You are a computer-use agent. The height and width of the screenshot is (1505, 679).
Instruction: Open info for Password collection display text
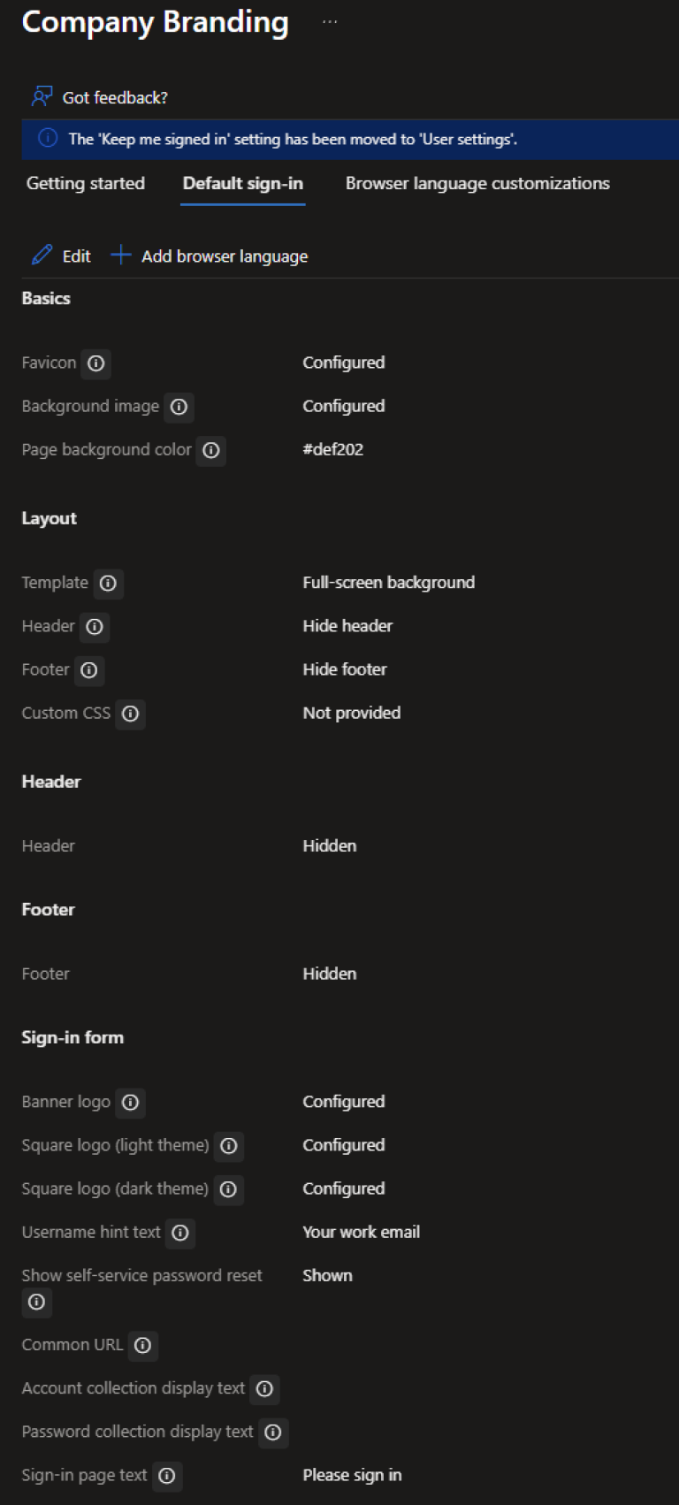pyautogui.click(x=273, y=1432)
